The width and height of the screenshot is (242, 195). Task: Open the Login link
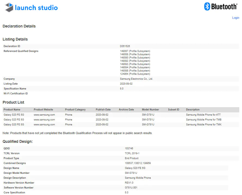pos(235,18)
